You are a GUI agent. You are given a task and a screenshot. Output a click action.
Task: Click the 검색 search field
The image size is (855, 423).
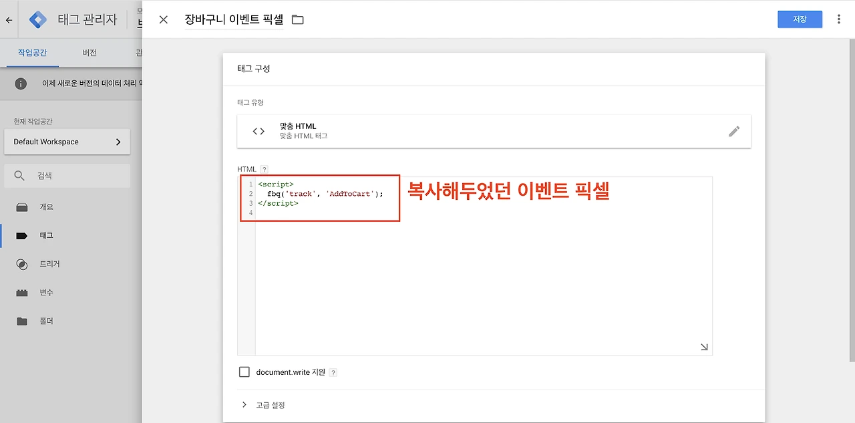[67, 176]
